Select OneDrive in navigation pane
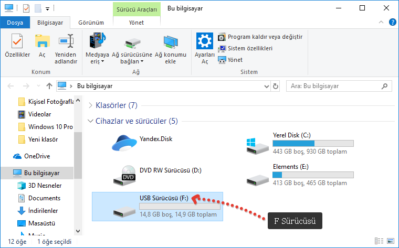 (36, 156)
